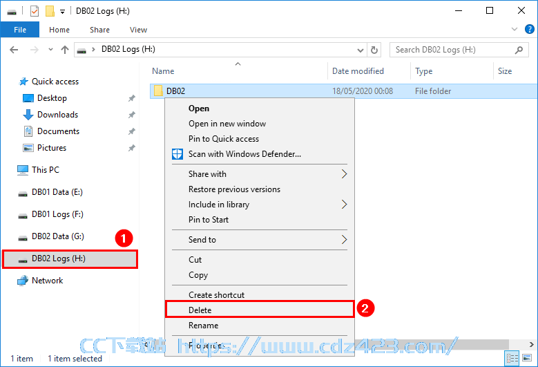Click the 18/05/2020 00:08 date cell

(x=363, y=91)
